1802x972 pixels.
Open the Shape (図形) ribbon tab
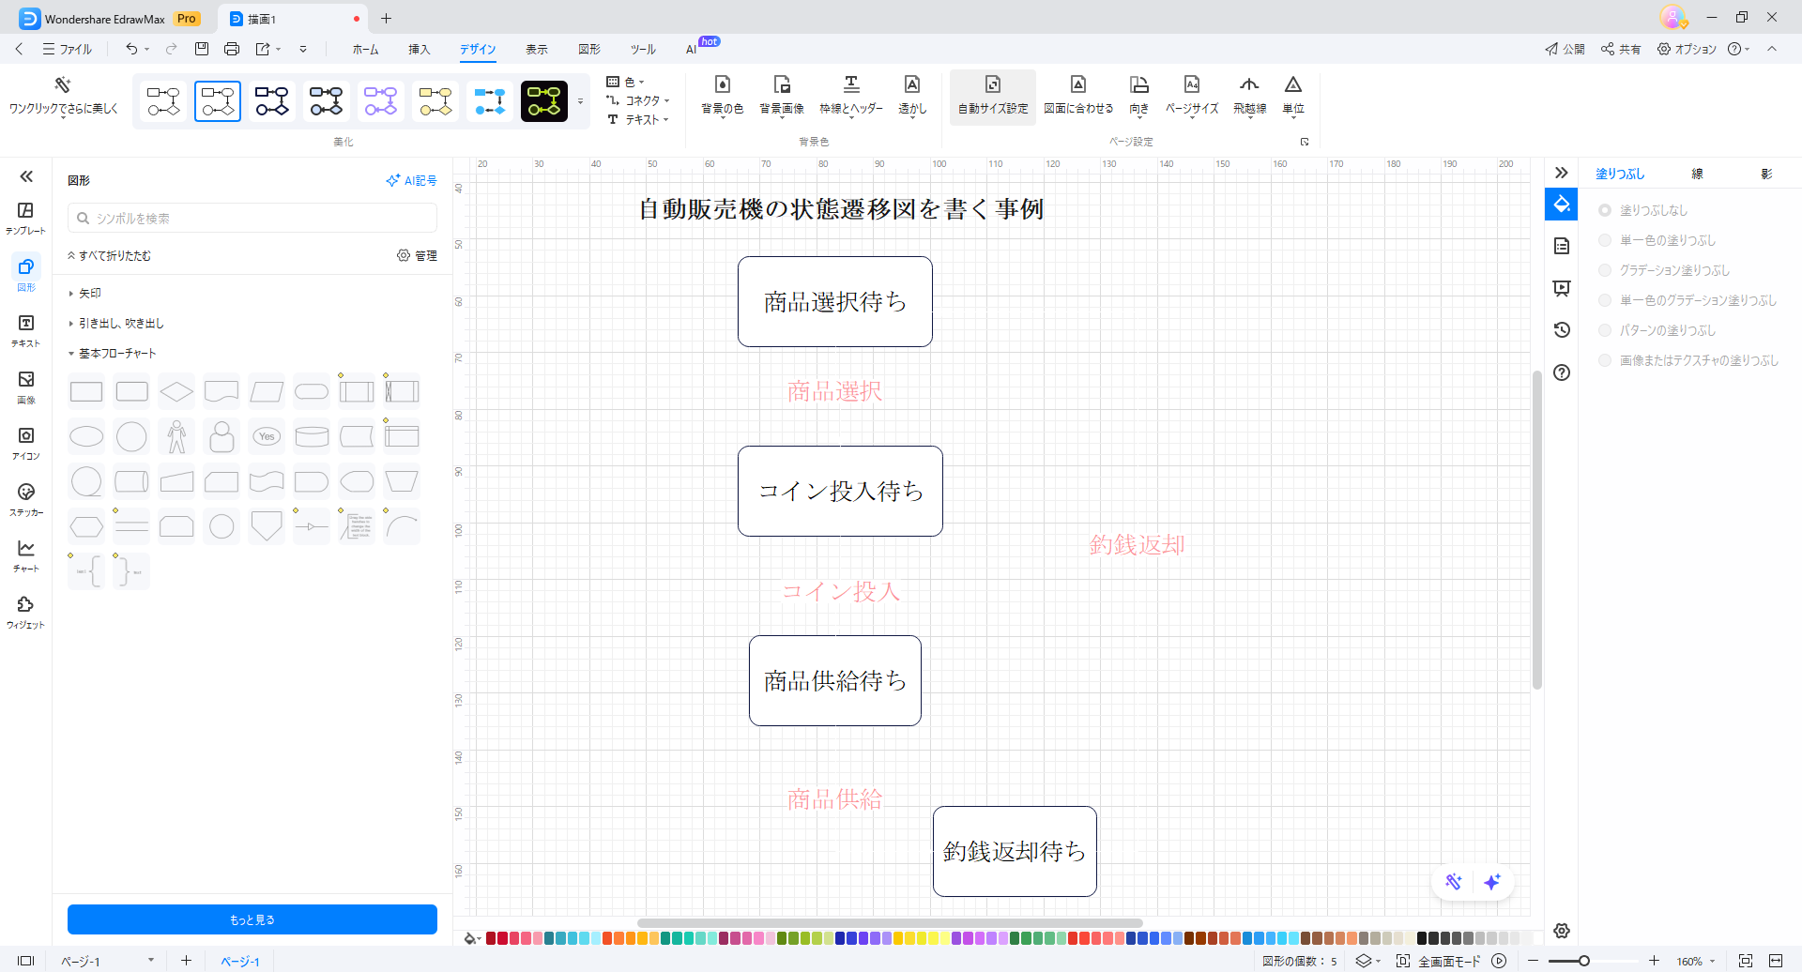click(x=588, y=49)
